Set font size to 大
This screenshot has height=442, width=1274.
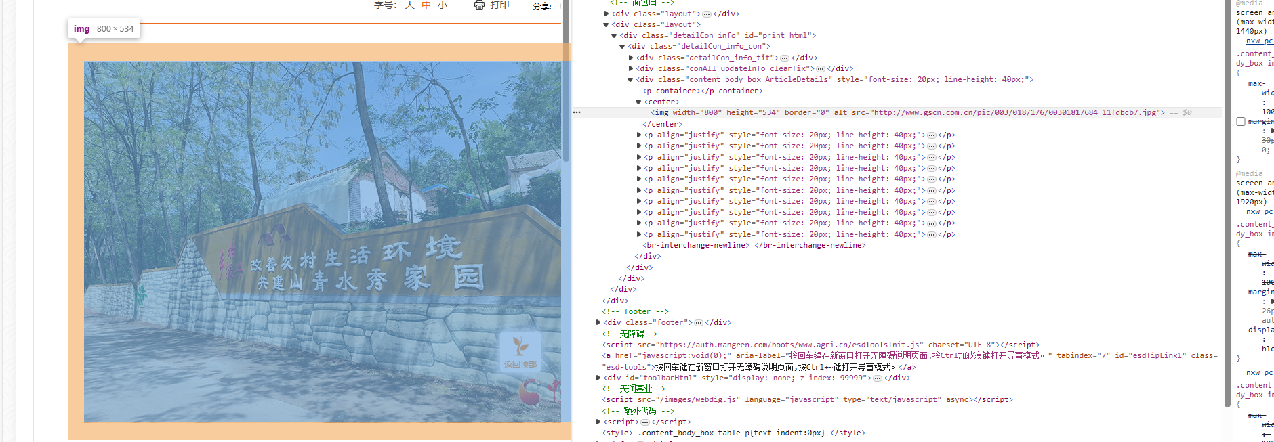click(409, 5)
